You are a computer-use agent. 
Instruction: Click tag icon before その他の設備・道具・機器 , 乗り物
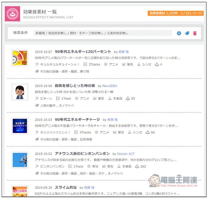click(x=37, y=71)
